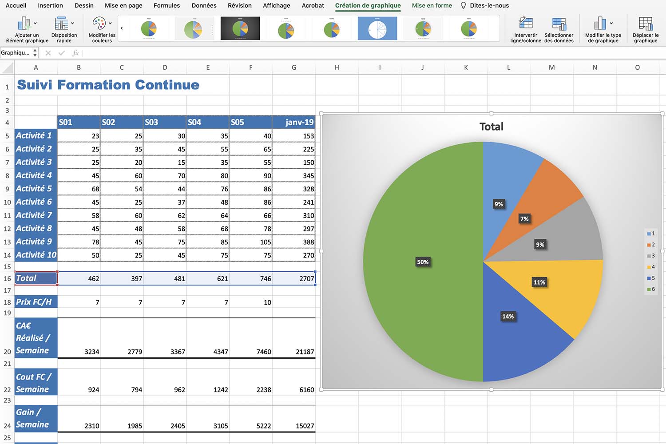Select the Total chart title

[492, 127]
